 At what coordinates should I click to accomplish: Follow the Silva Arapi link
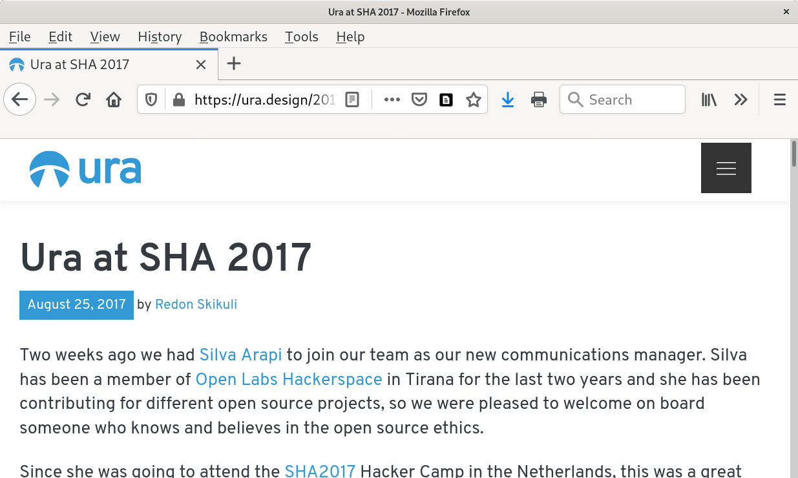[x=241, y=355]
